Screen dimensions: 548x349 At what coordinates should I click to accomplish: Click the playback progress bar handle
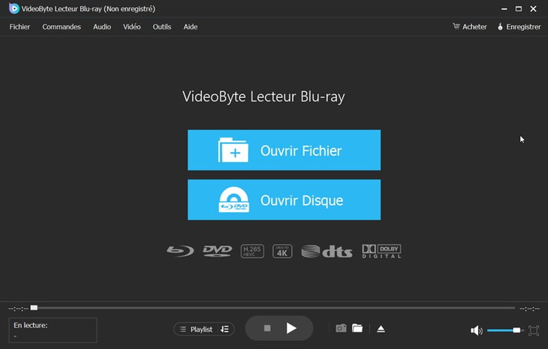[x=34, y=307]
